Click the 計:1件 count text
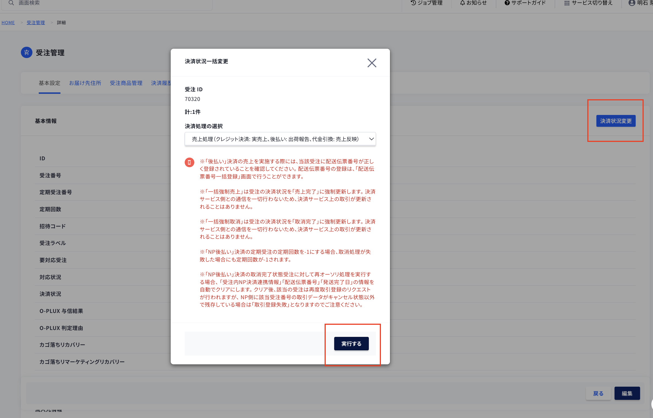 point(193,112)
